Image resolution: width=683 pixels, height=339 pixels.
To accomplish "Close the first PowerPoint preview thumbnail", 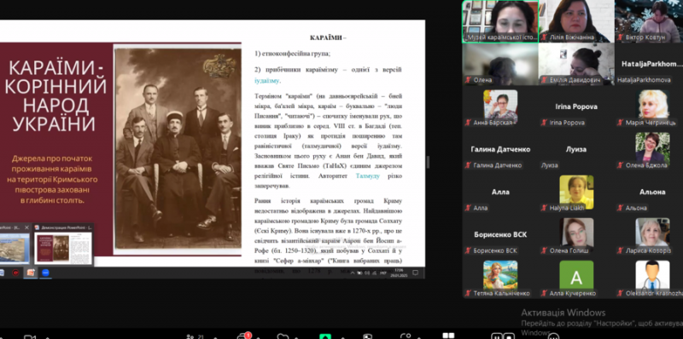I will [x=26, y=227].
